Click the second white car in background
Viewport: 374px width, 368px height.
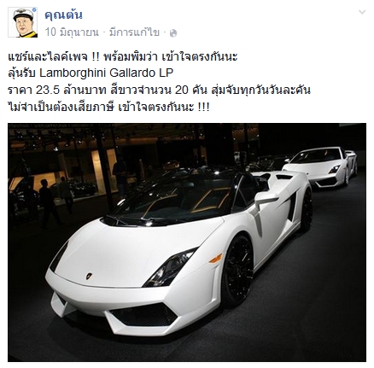[x=320, y=166]
